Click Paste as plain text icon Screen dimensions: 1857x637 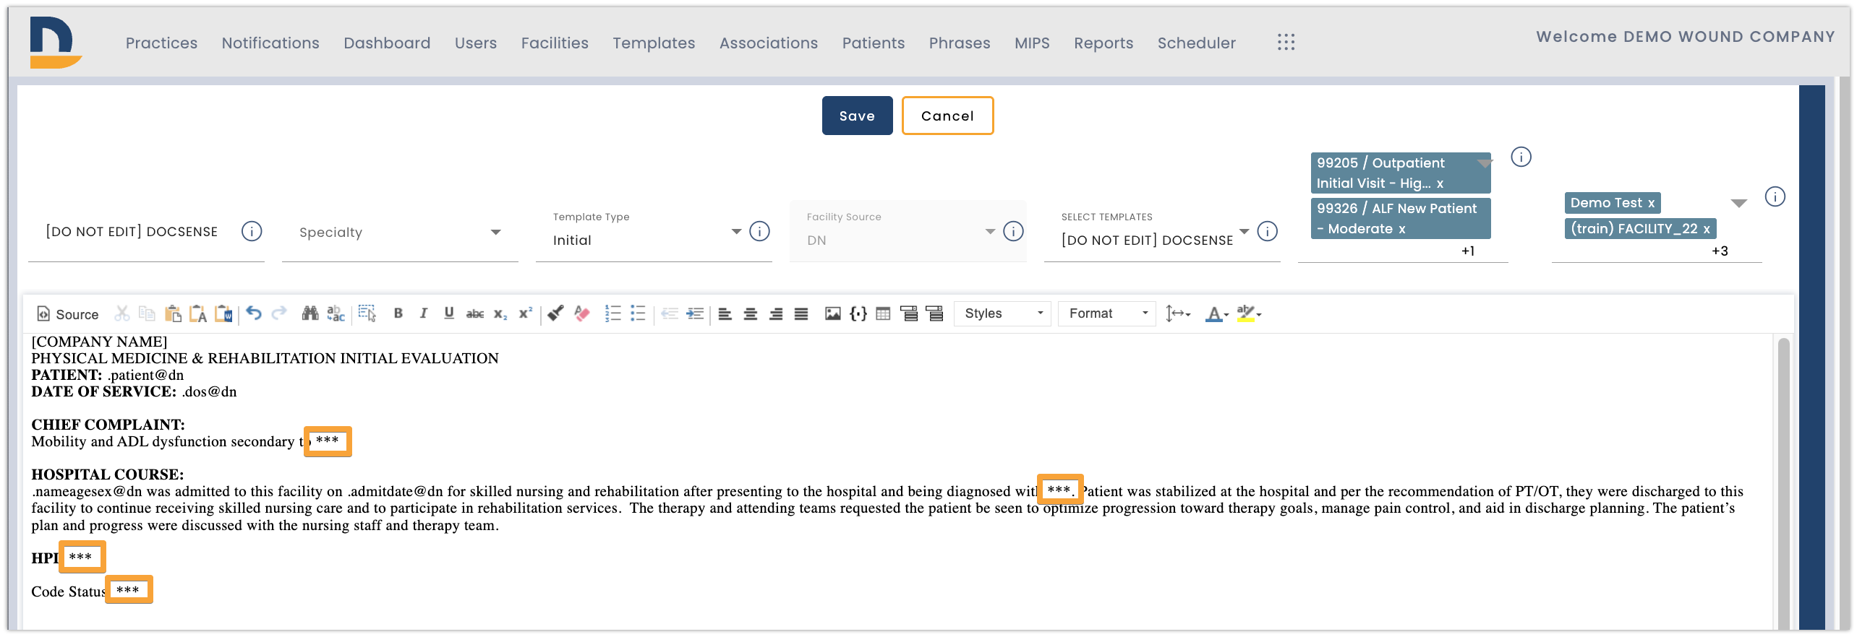pyautogui.click(x=198, y=313)
